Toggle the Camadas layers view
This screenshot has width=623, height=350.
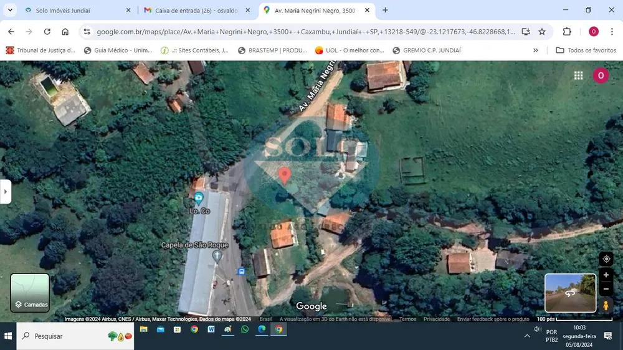[30, 293]
